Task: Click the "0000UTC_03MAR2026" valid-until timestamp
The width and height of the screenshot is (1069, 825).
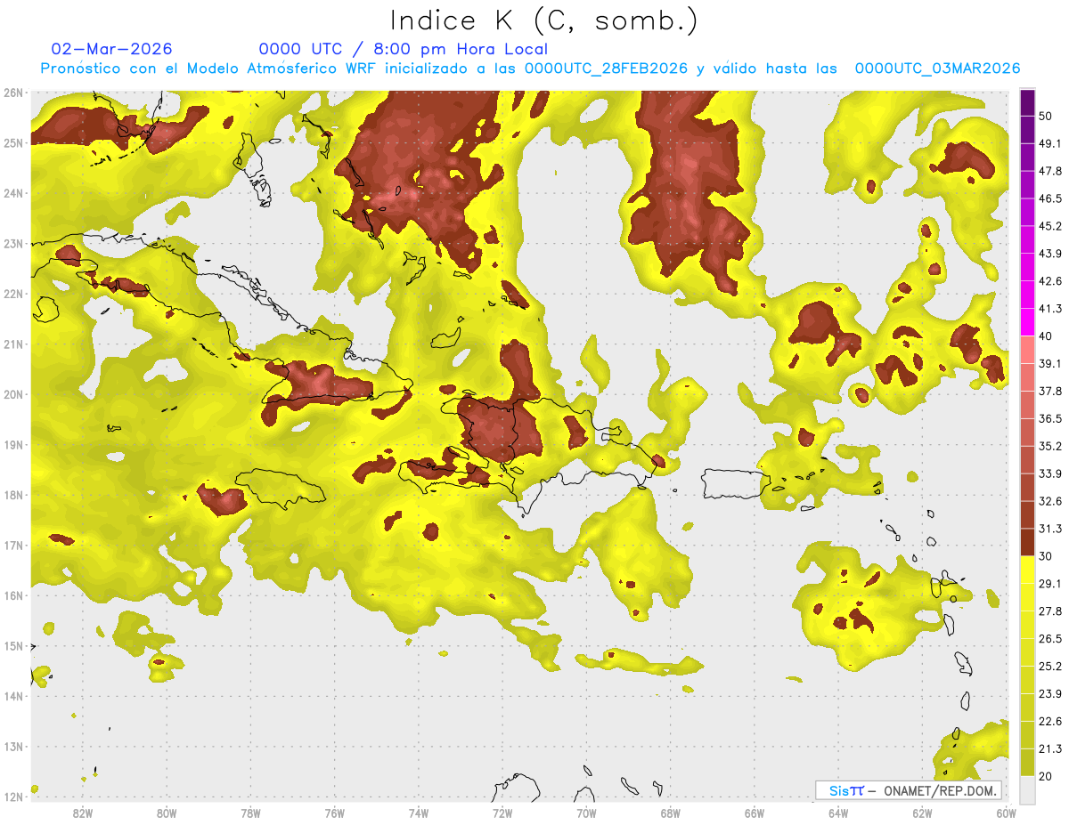Action: 937,69
